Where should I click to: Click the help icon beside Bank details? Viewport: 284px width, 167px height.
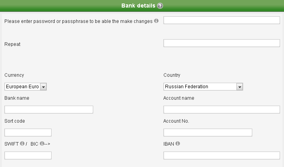(160, 6)
